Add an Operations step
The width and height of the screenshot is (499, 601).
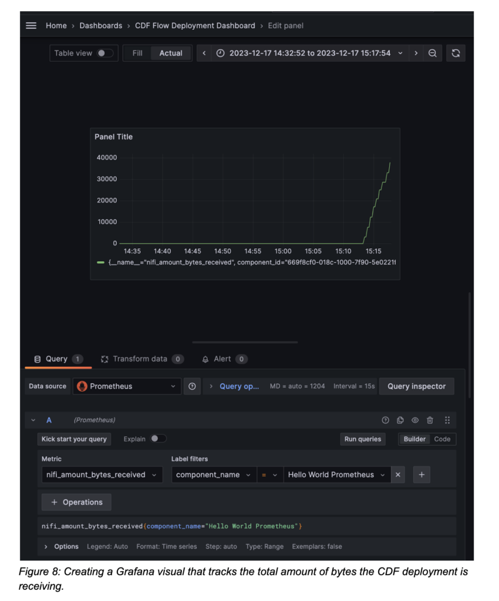pos(77,502)
